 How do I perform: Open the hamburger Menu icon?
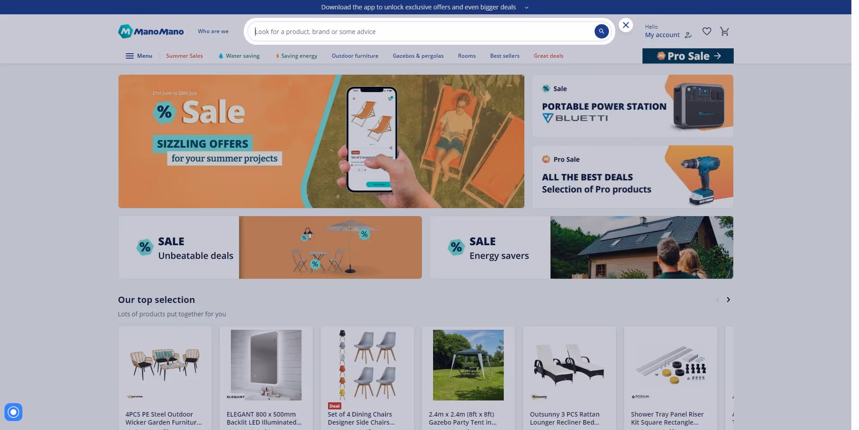coord(130,56)
